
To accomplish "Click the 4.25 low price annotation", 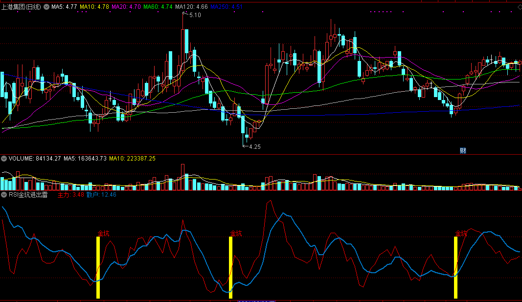I will (255, 147).
